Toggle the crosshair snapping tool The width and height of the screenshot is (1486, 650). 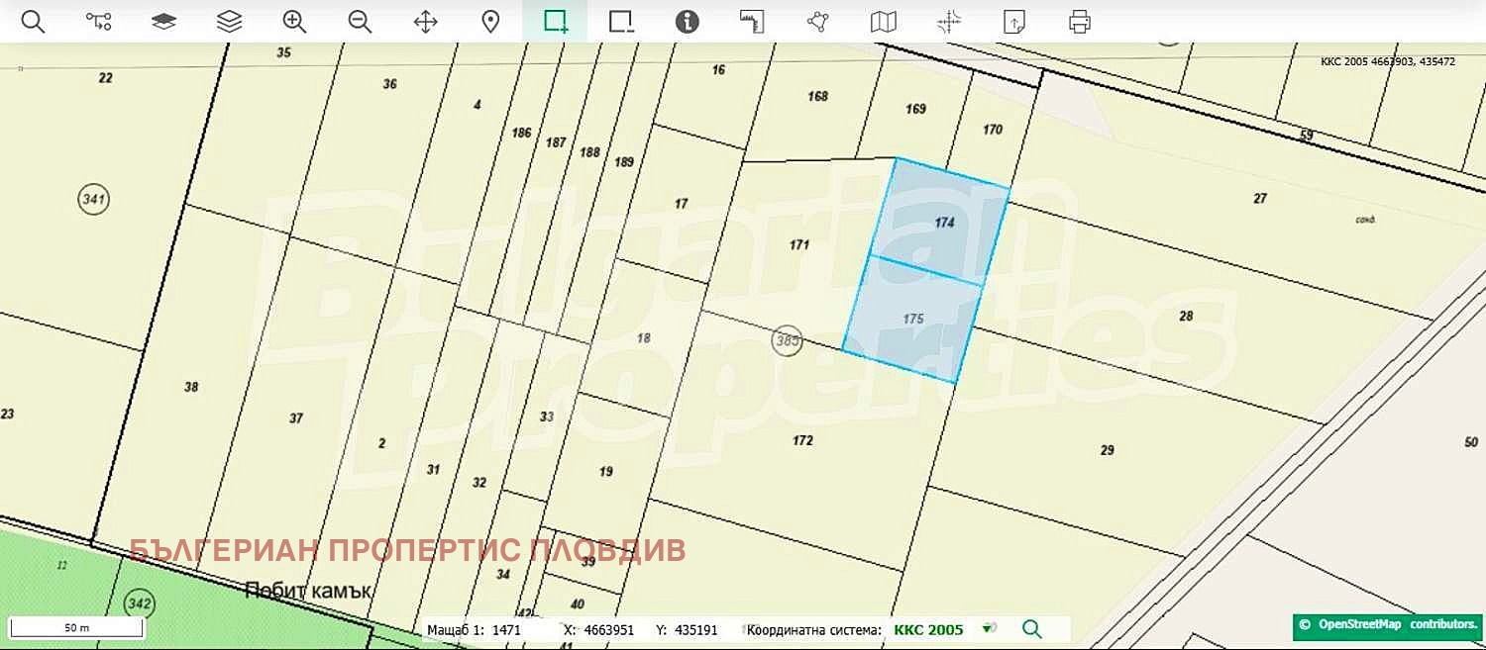pos(949,22)
